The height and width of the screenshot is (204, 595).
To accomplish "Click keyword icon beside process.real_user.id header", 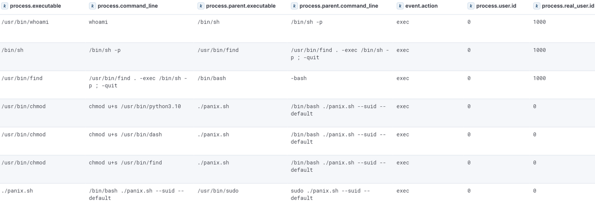I will coord(536,6).
